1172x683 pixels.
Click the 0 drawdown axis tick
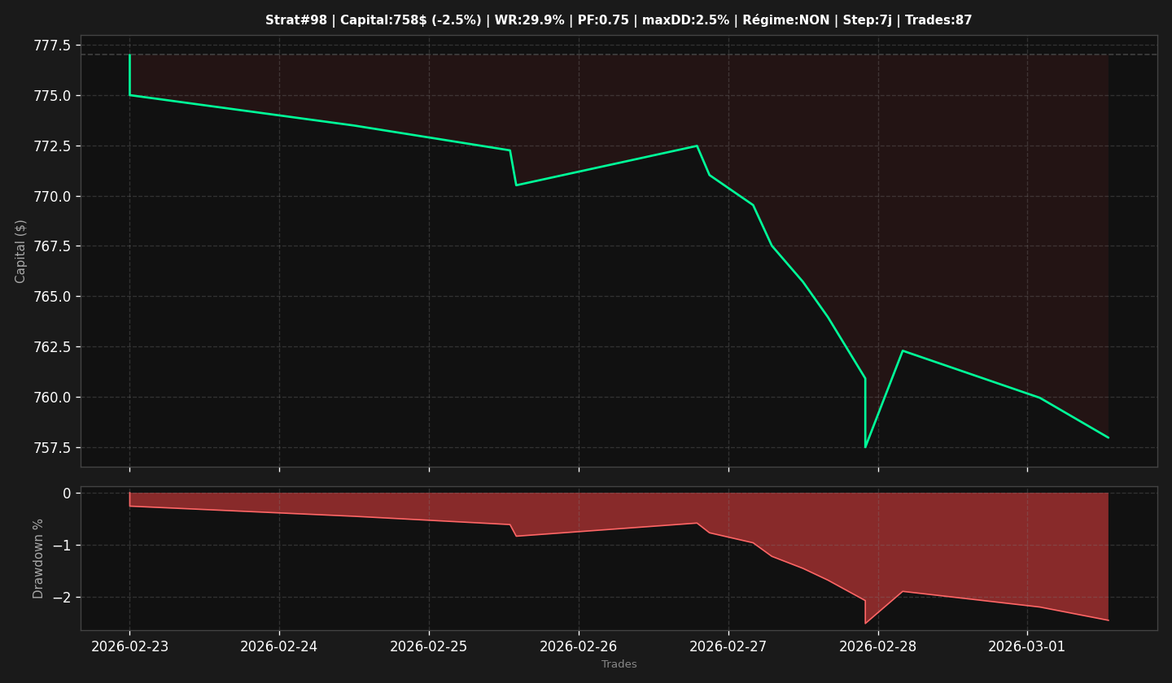(x=67, y=494)
